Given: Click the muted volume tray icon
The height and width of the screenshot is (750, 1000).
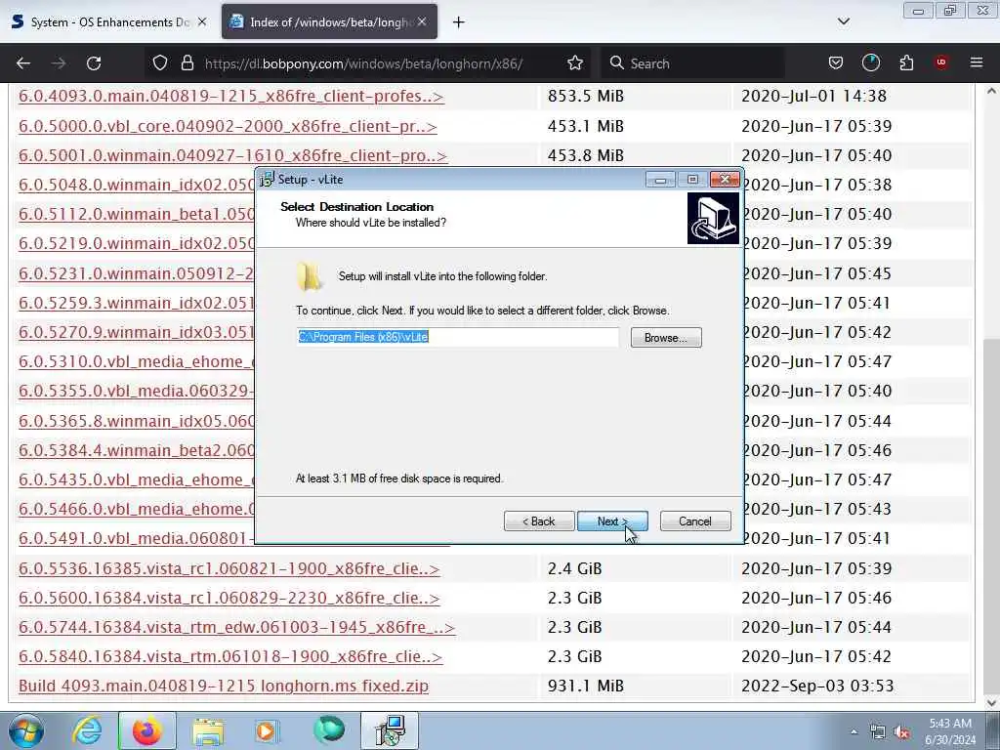Looking at the screenshot, I should tap(901, 732).
